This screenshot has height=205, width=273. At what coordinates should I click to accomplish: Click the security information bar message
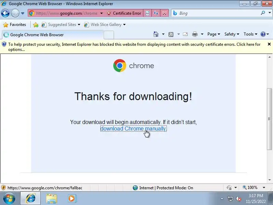pyautogui.click(x=134, y=47)
